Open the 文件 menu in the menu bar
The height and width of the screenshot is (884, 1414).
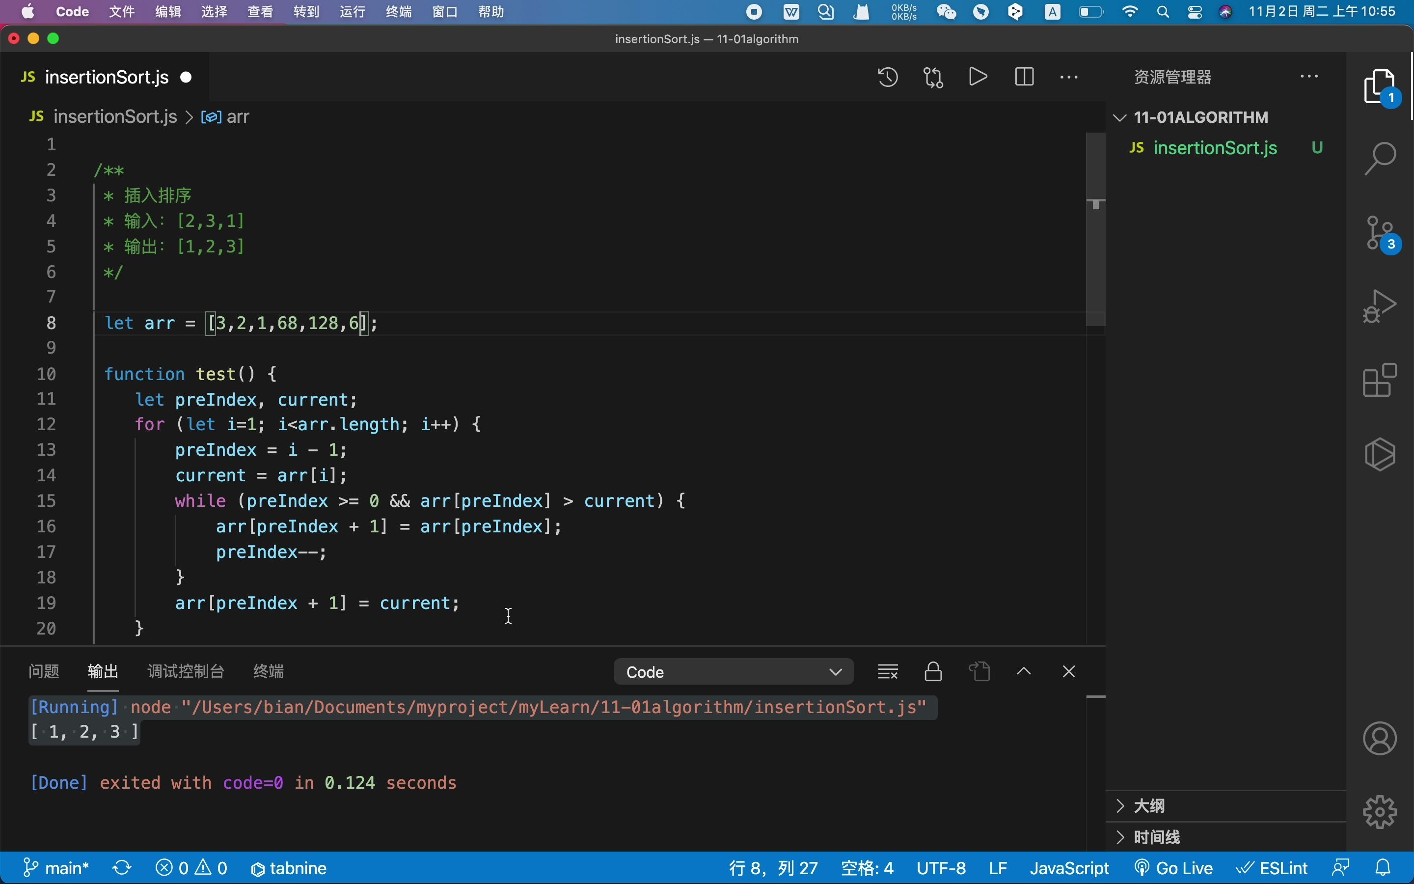122,12
